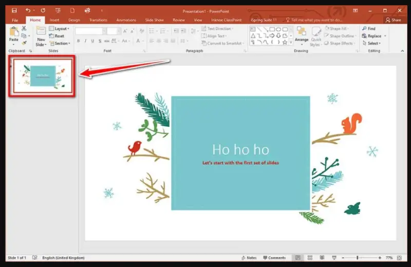
Task: Switch to the Design tab
Action: [74, 20]
